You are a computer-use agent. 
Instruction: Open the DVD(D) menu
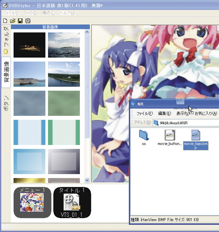tap(31, 13)
